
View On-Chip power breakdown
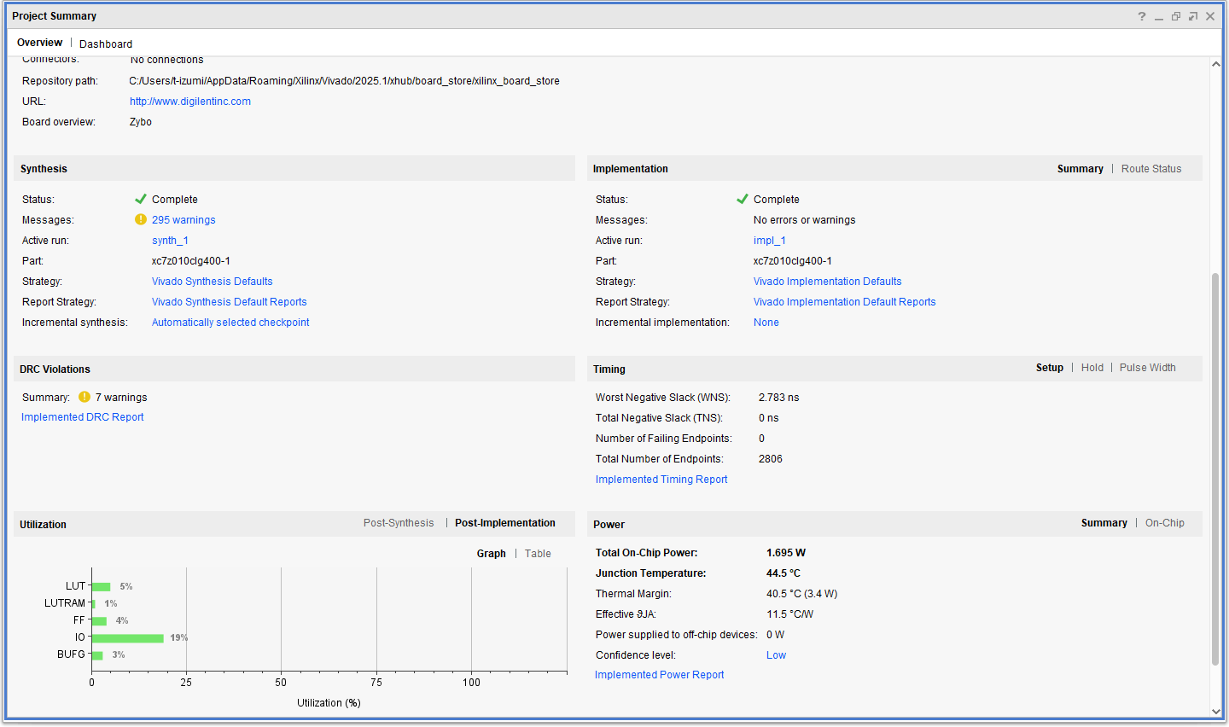[x=1164, y=523]
